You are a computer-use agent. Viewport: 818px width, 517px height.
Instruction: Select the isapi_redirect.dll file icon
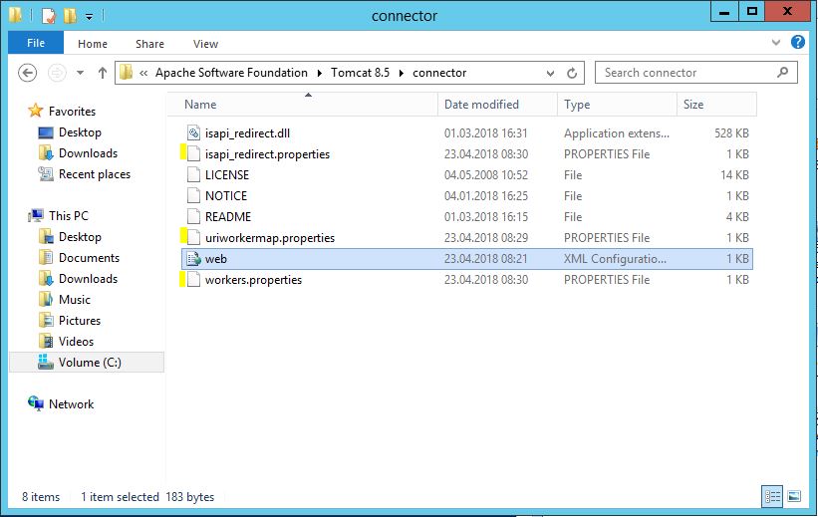point(193,133)
